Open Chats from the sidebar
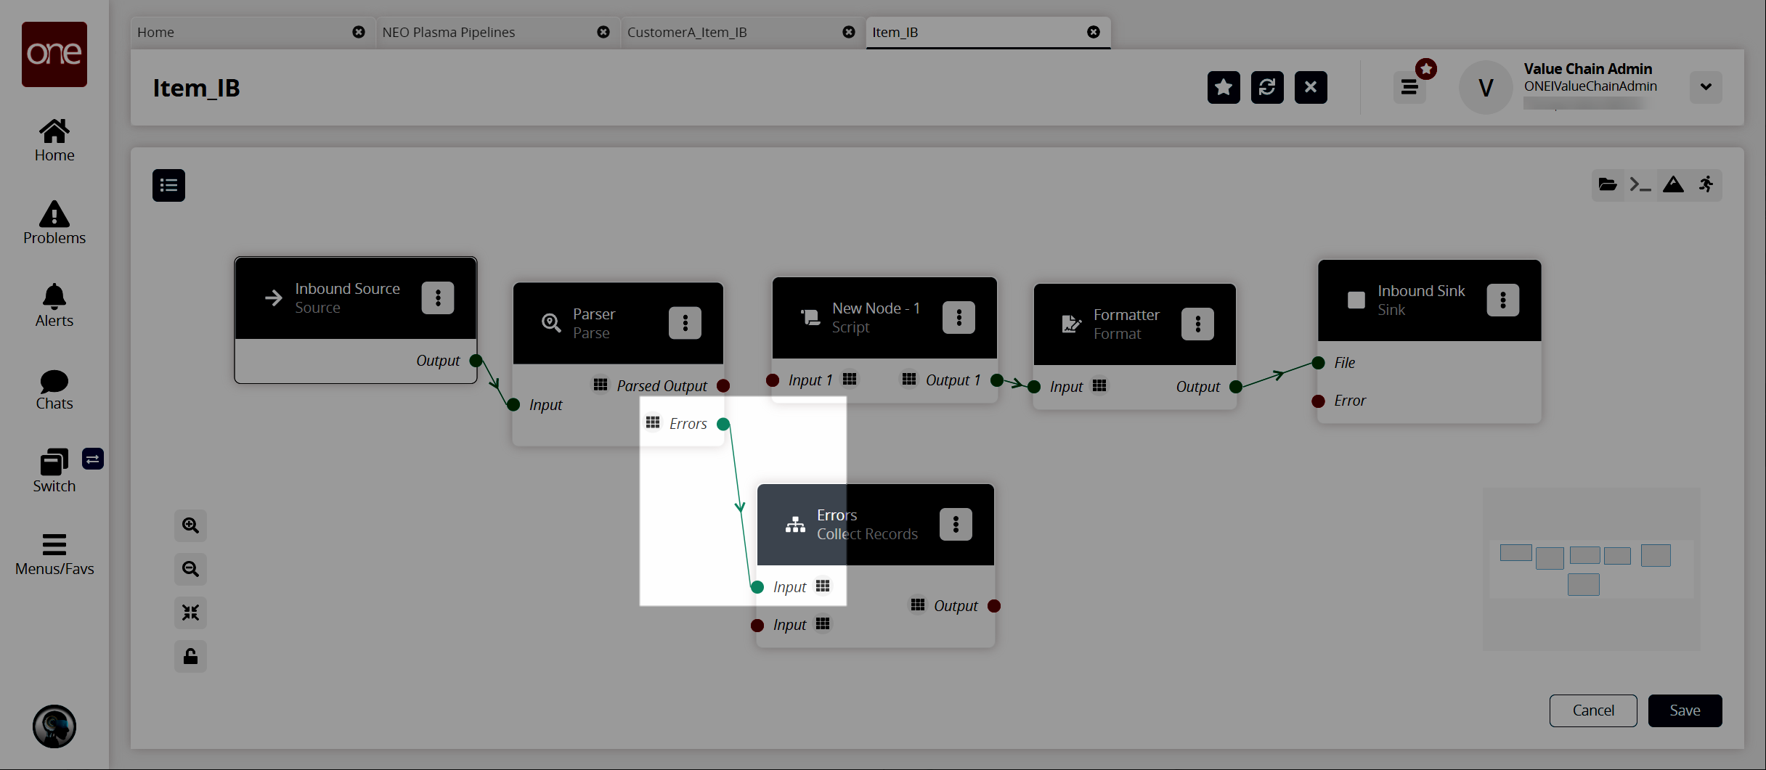 [x=54, y=390]
